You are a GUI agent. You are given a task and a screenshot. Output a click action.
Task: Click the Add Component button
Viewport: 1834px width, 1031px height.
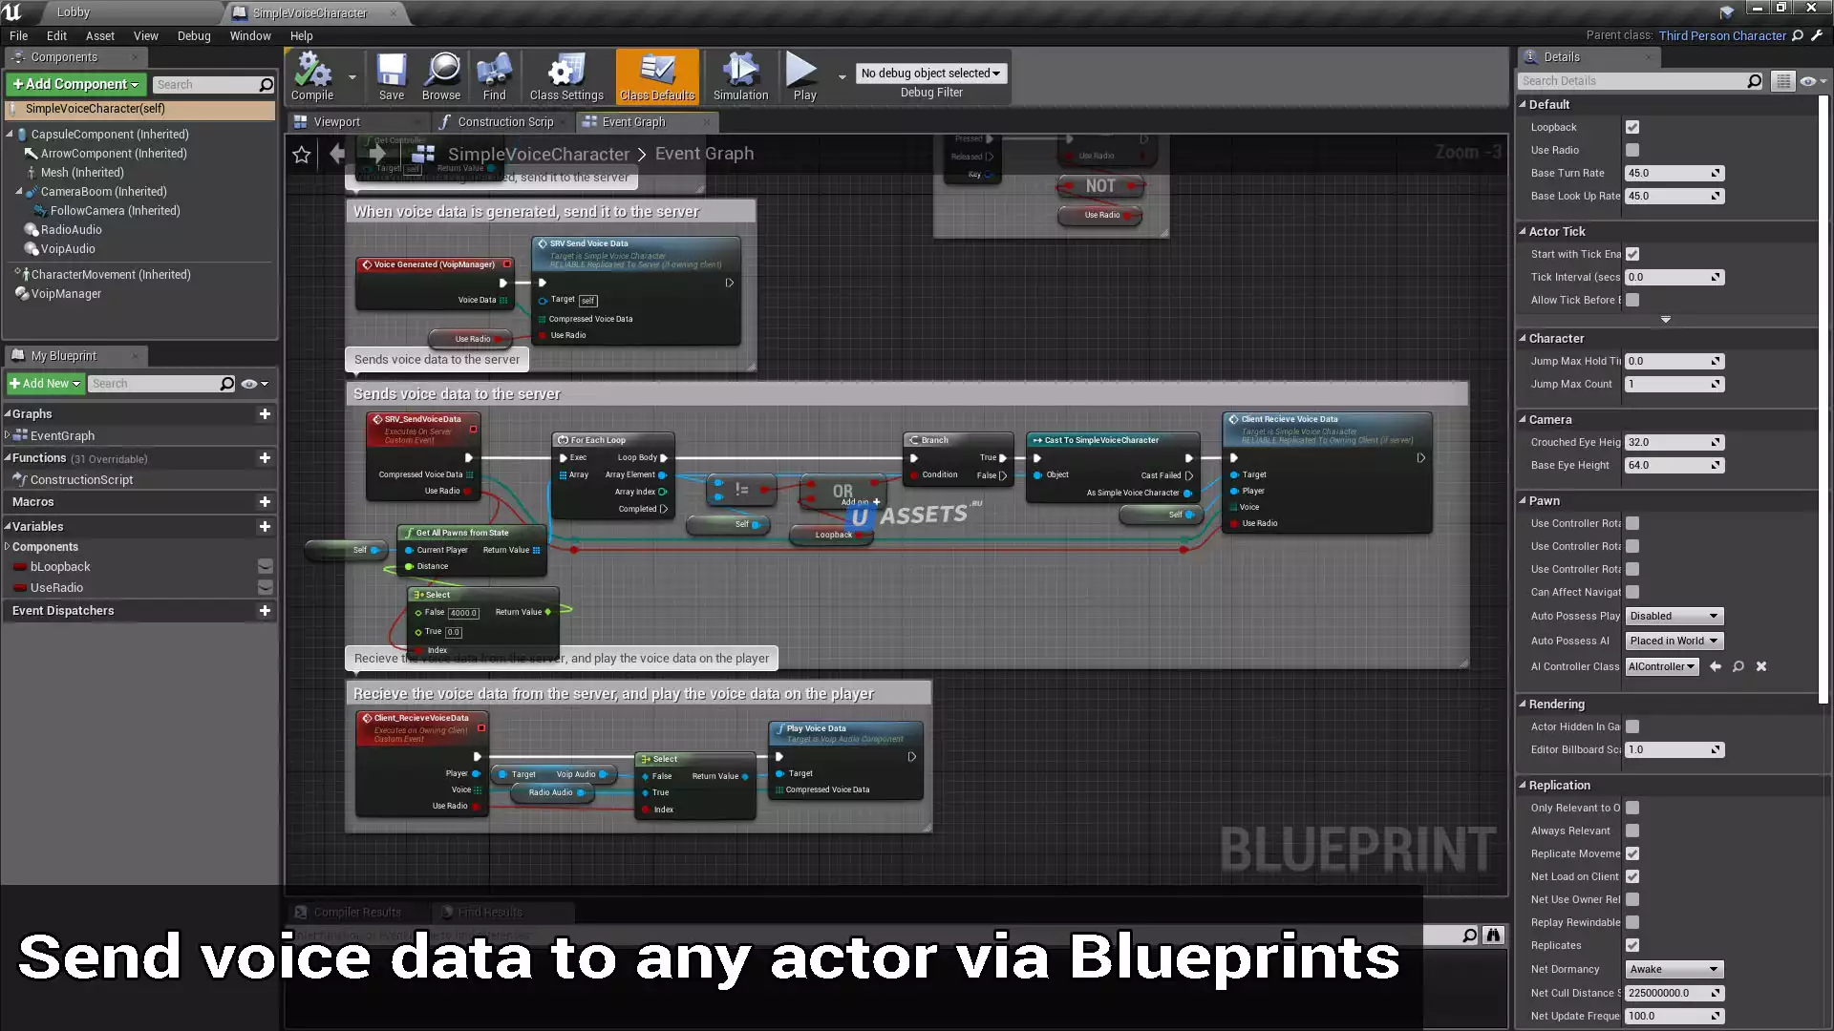click(75, 84)
